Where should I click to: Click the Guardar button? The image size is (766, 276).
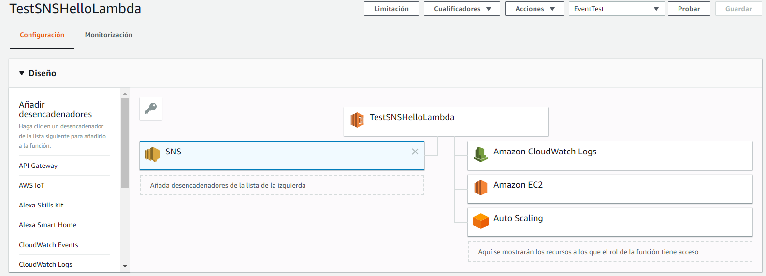click(x=738, y=9)
